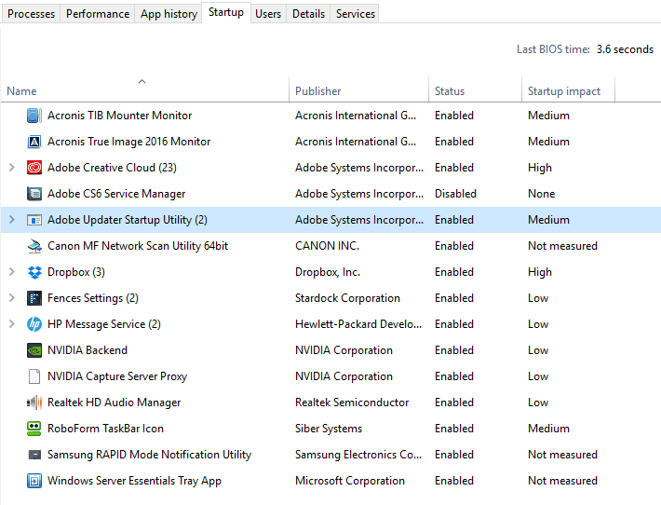
Task: Click the Adobe CS6 Service Manager icon
Action: (x=34, y=194)
